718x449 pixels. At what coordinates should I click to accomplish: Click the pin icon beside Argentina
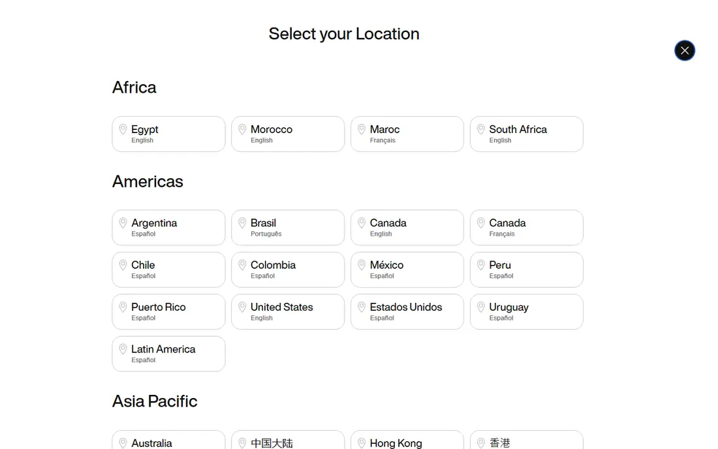tap(123, 223)
